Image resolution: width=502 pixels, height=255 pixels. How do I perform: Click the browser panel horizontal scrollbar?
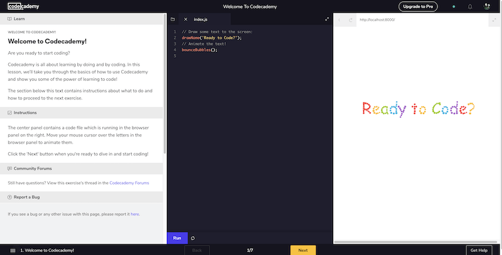pyautogui.click(x=415, y=242)
